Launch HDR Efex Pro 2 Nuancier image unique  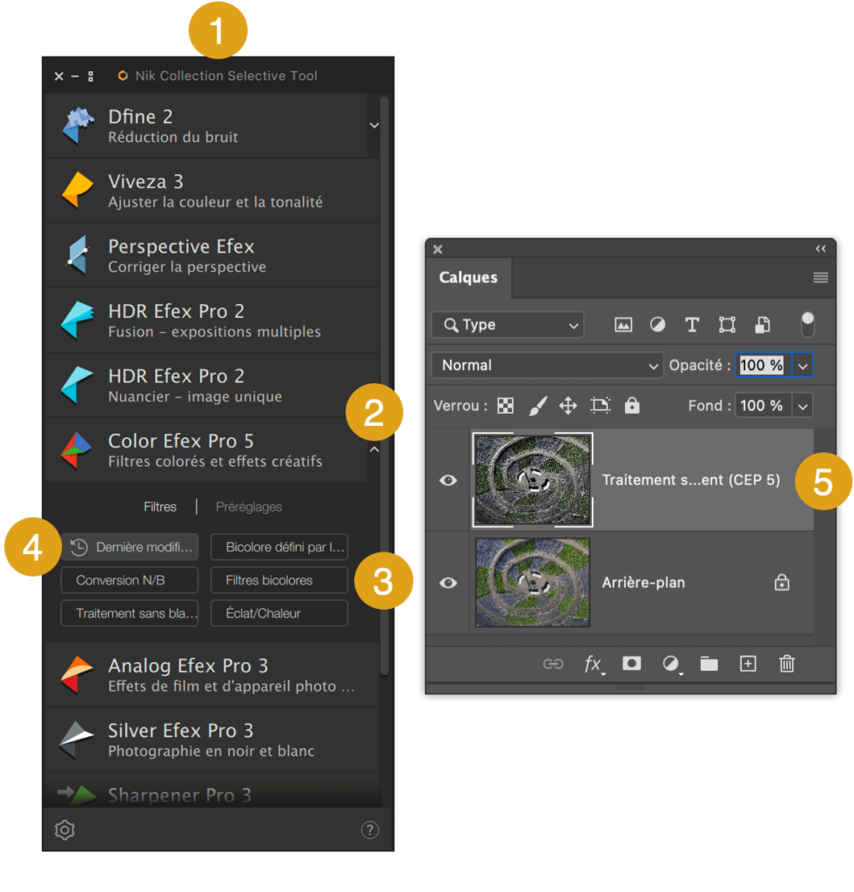(212, 385)
